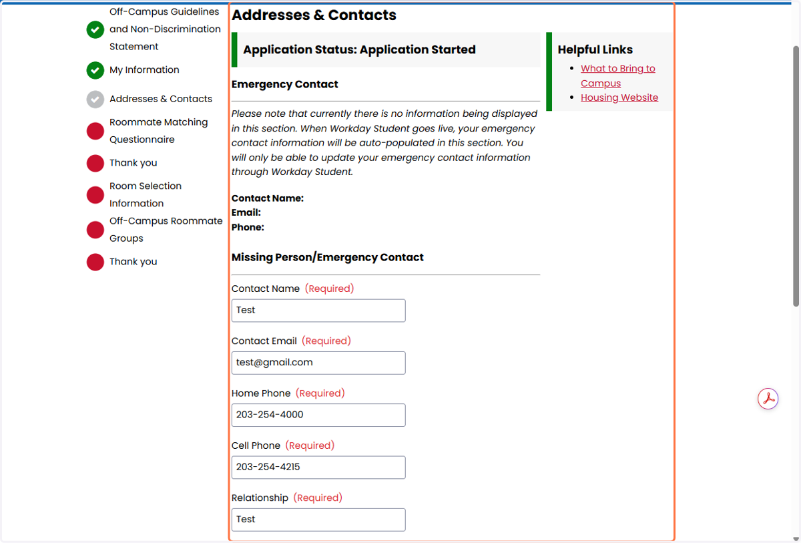Open Room Selection Information step
801x543 pixels.
146,195
